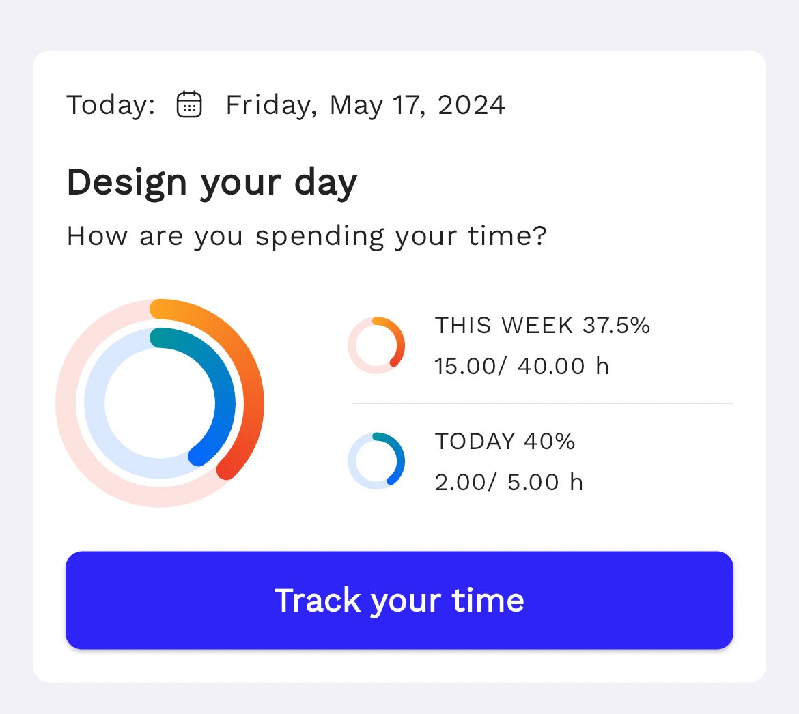Image resolution: width=799 pixels, height=714 pixels.
Task: Select the Today label row
Action: coord(109,104)
